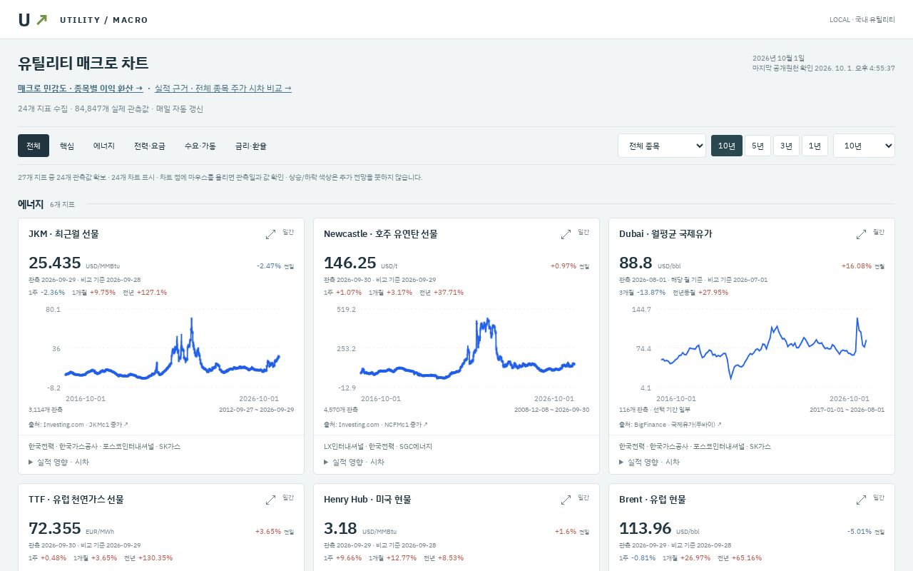Click the UTILITY / MACRO header title
This screenshot has width=913, height=571.
104,20
